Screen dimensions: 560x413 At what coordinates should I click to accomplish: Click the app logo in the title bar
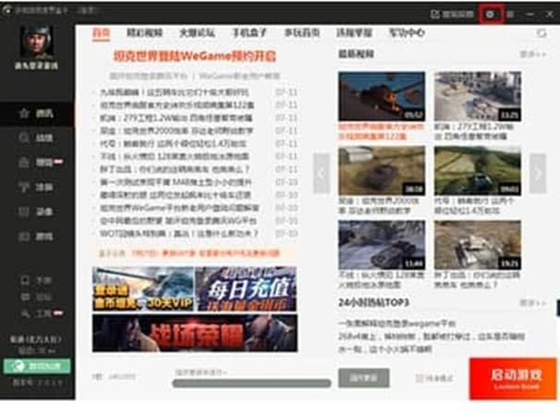pos(6,10)
